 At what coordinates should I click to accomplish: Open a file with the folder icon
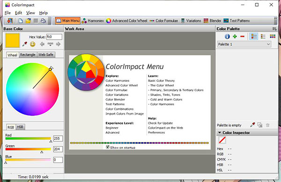point(28,21)
